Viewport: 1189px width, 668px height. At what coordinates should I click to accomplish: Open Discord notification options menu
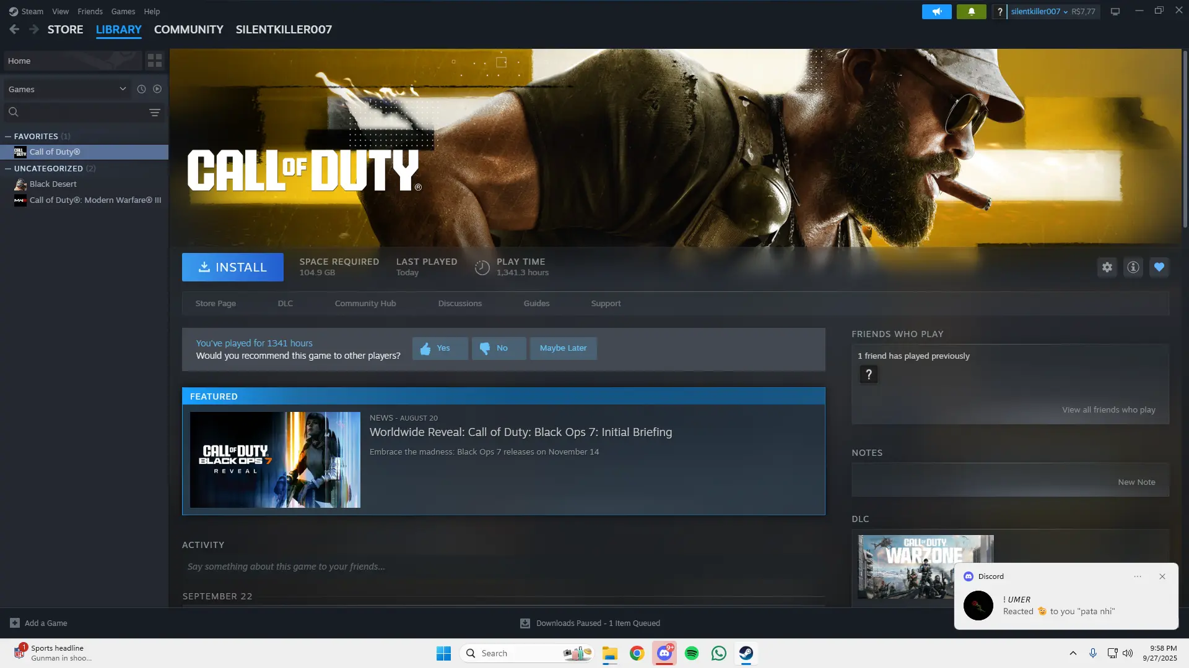click(1138, 576)
